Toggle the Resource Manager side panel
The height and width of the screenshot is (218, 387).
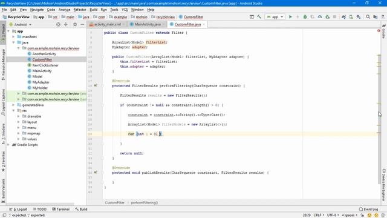point(3,64)
